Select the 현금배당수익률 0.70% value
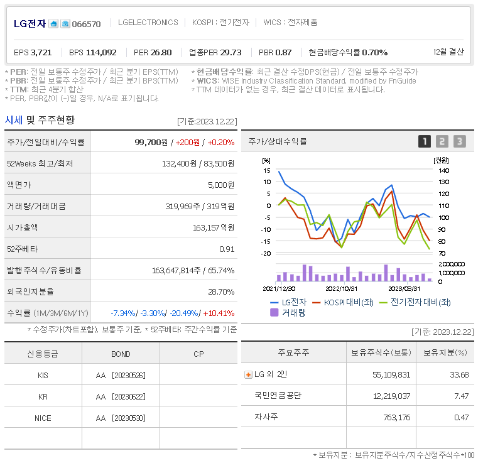The width and height of the screenshot is (483, 468). [348, 53]
